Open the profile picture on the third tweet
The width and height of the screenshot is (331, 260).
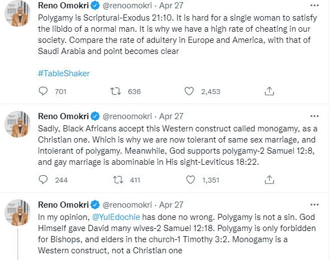coord(18,213)
